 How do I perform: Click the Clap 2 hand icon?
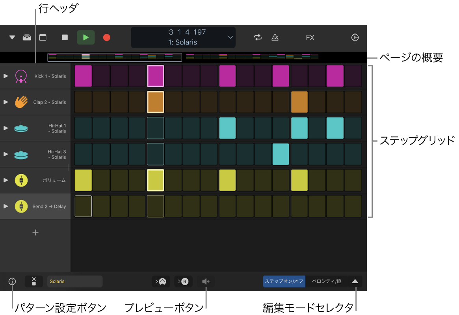(21, 102)
